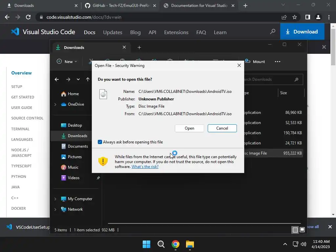Open the Updates page link
The image size is (336, 252).
(x=113, y=32)
